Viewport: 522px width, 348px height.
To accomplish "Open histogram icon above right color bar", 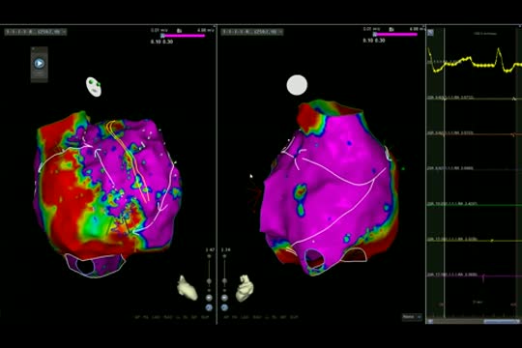I will (391, 30).
